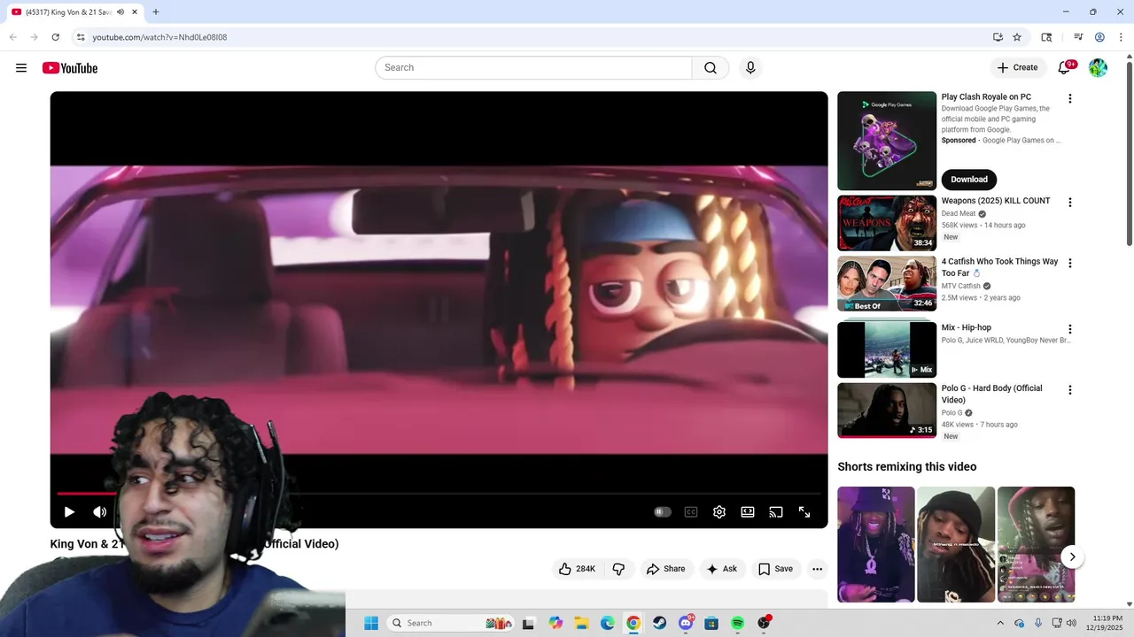Open the Ask AI button

coord(721,569)
